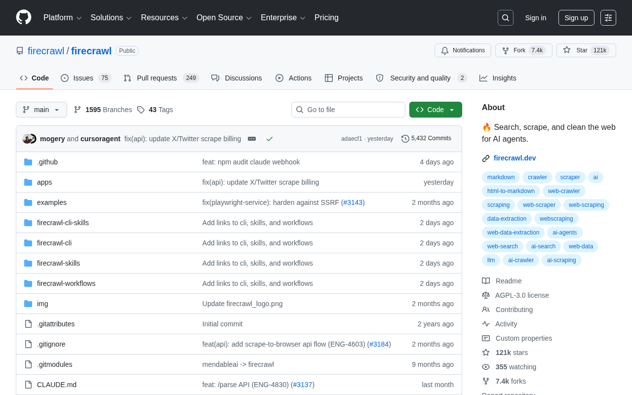
Task: Switch to the Discussions tab
Action: (237, 78)
